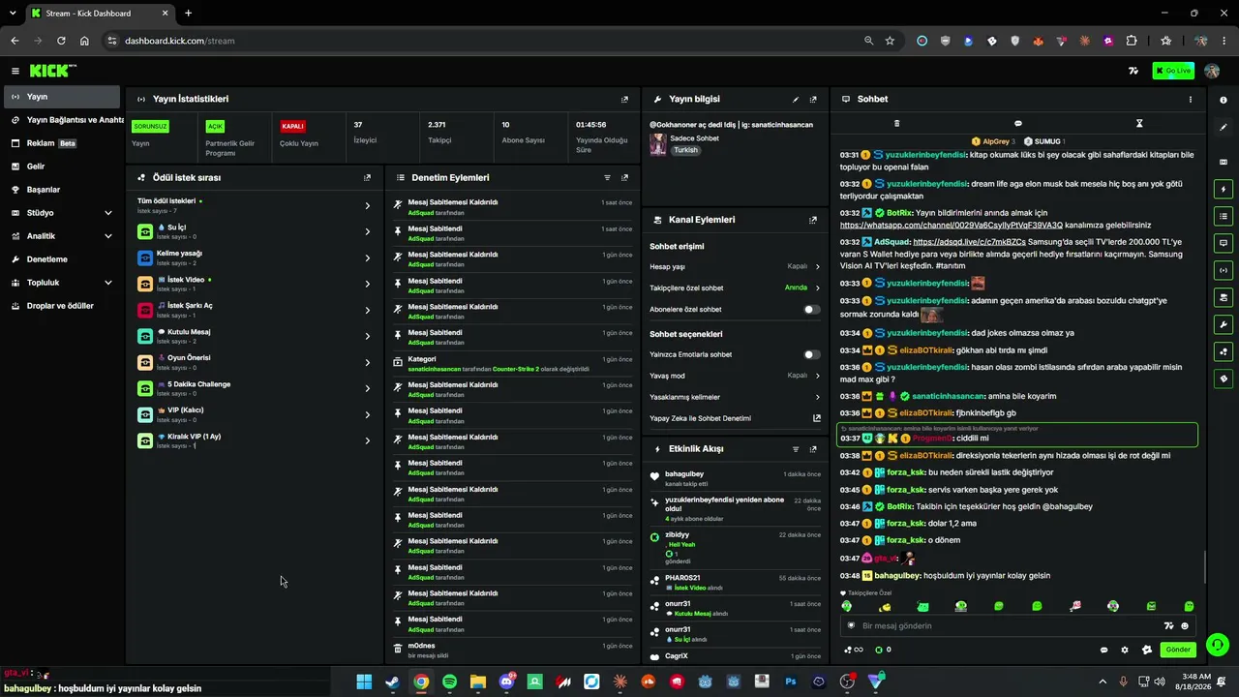Filter the Etkinlik Akışı feed
This screenshot has height=697, width=1239.
click(796, 449)
